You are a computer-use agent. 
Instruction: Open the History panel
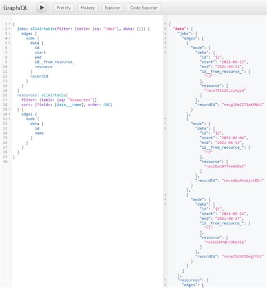(87, 8)
